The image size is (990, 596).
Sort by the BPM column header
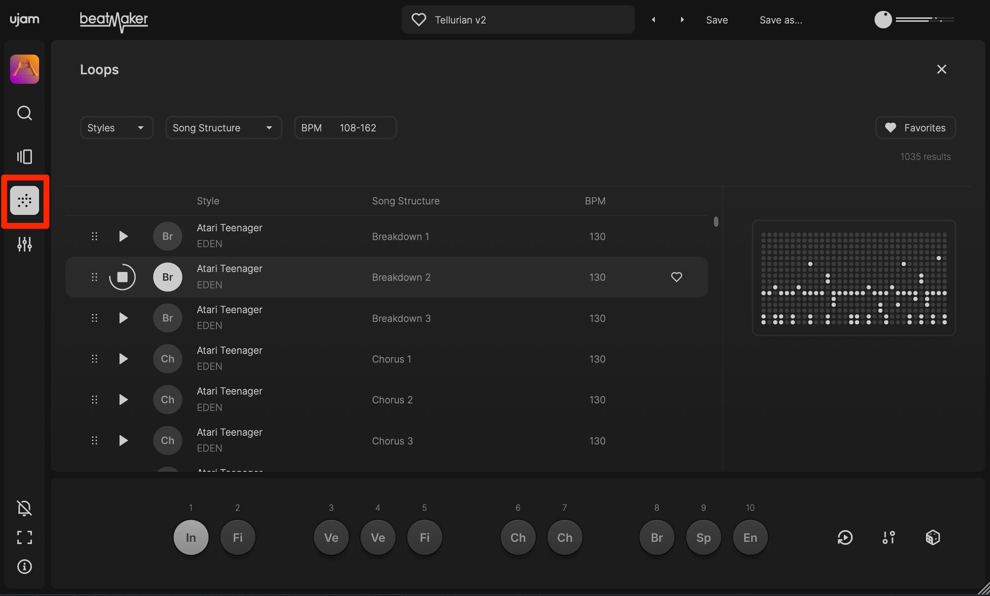pos(595,201)
